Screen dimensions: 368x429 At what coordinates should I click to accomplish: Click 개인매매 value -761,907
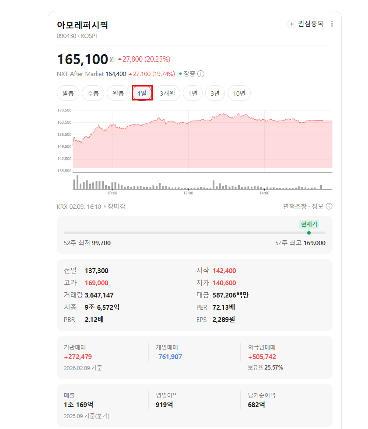pyautogui.click(x=169, y=357)
